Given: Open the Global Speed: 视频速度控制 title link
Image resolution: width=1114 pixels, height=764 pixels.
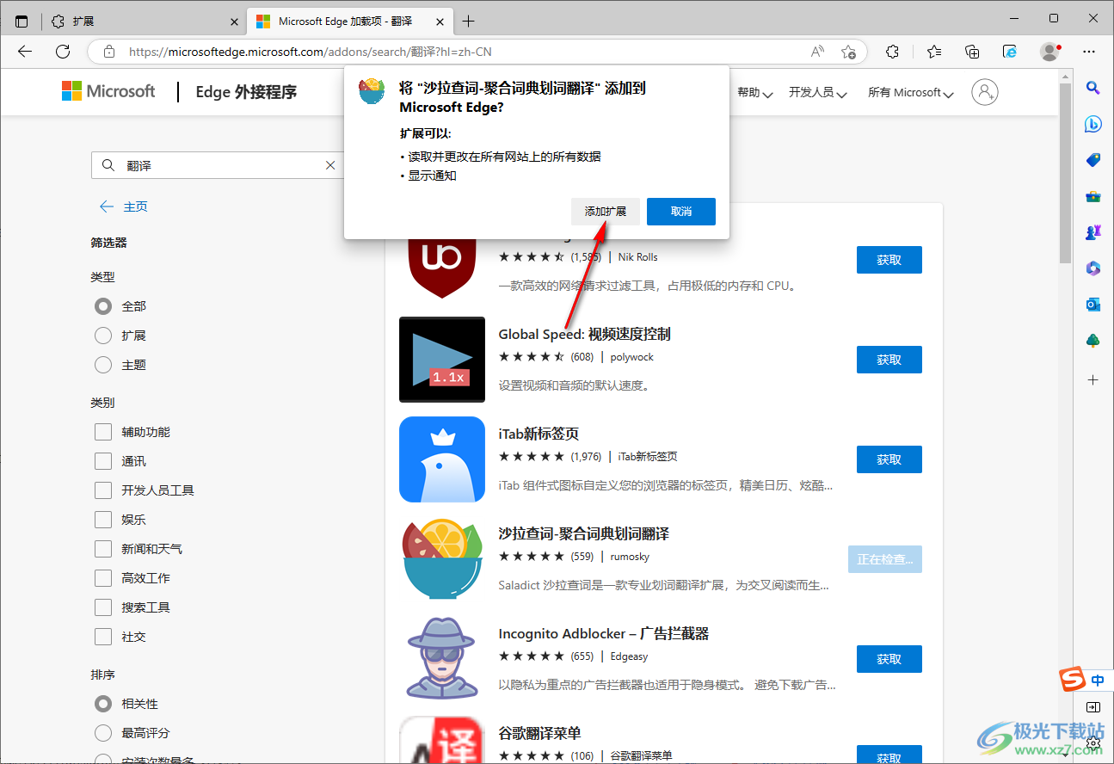Looking at the screenshot, I should pyautogui.click(x=585, y=335).
